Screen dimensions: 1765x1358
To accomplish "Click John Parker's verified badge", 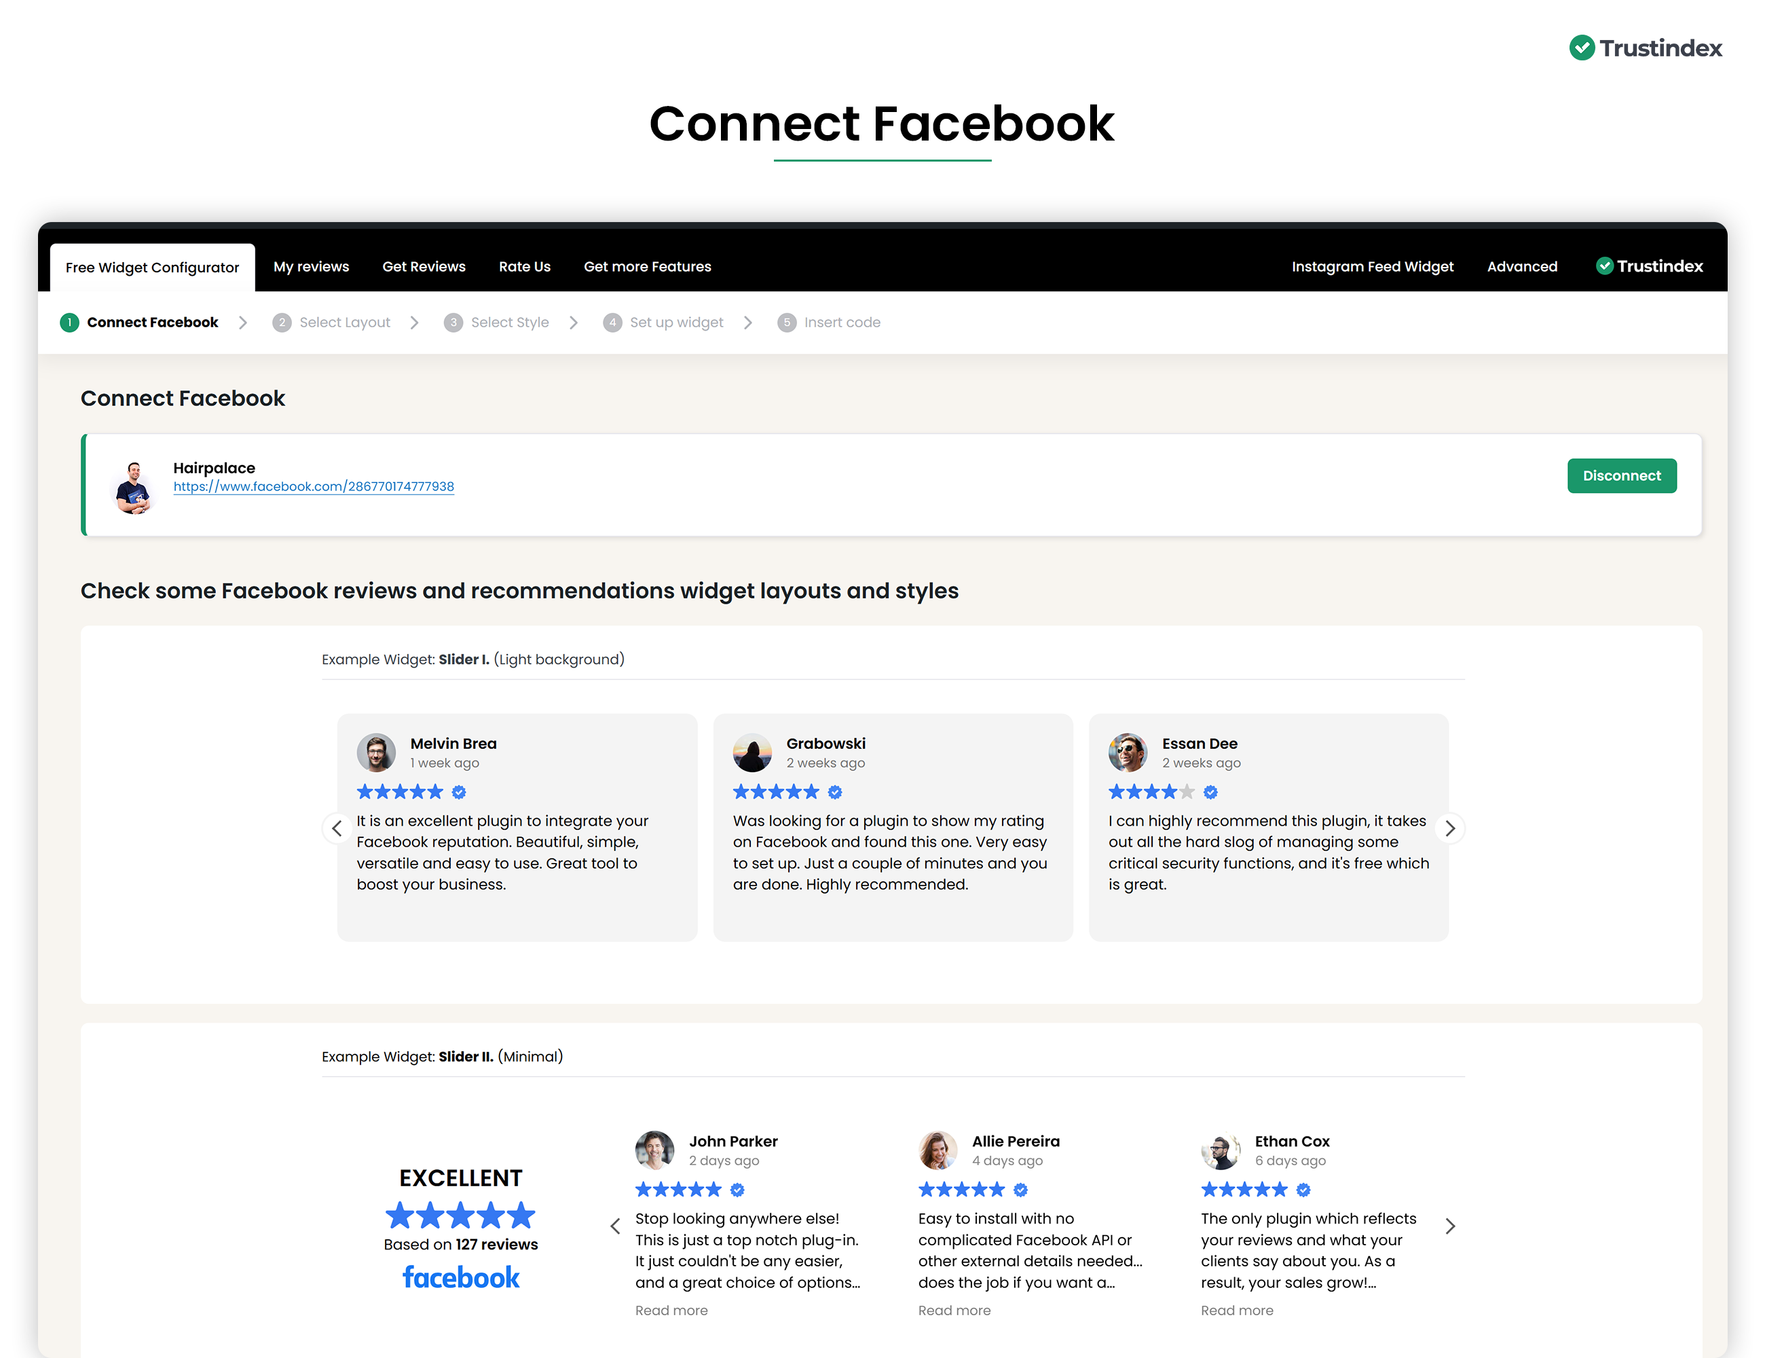I will pos(737,1190).
